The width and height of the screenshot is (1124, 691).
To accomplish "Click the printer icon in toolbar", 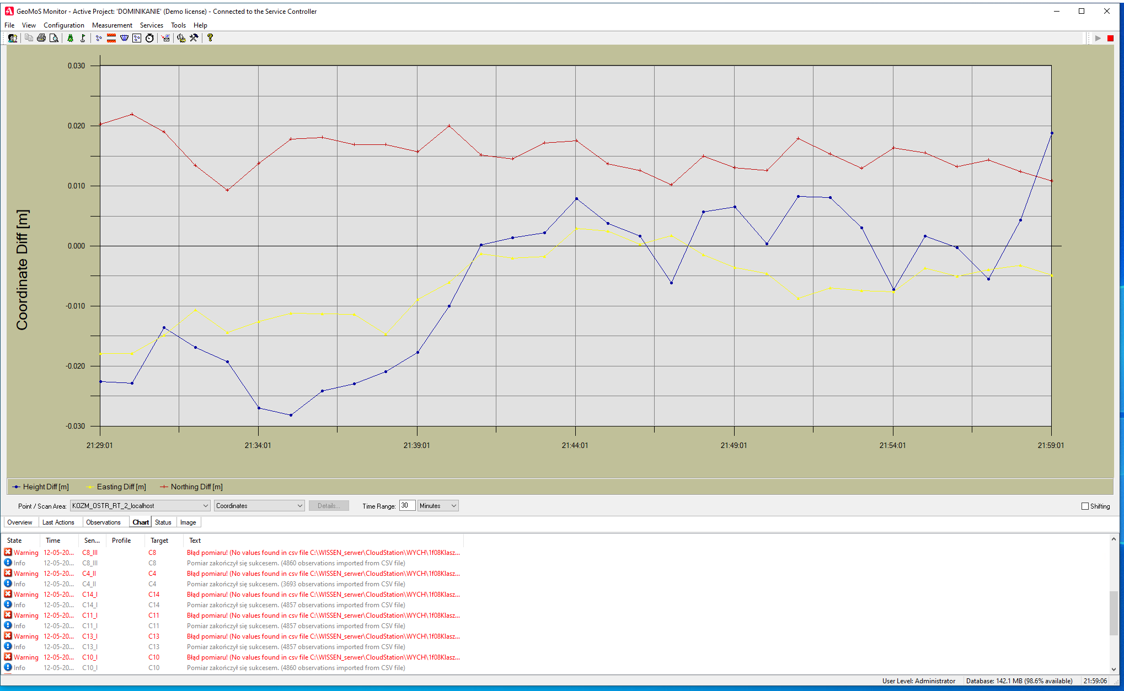I will pos(41,38).
